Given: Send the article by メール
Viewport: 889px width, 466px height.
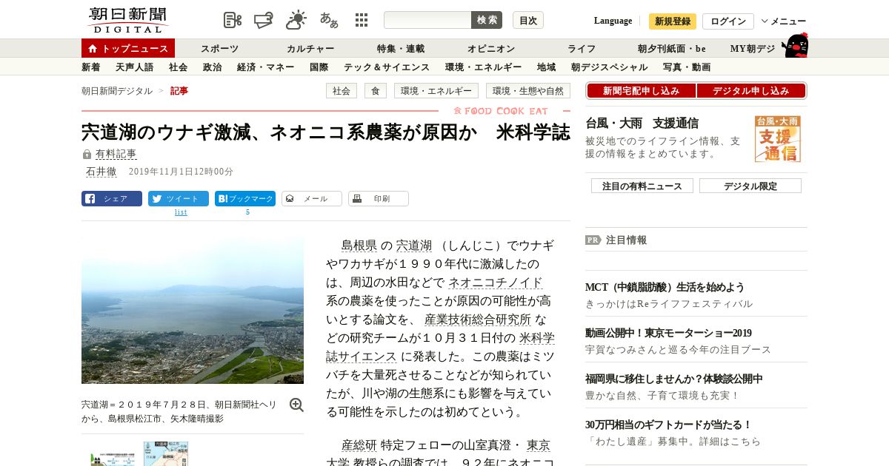Looking at the screenshot, I should tap(312, 199).
